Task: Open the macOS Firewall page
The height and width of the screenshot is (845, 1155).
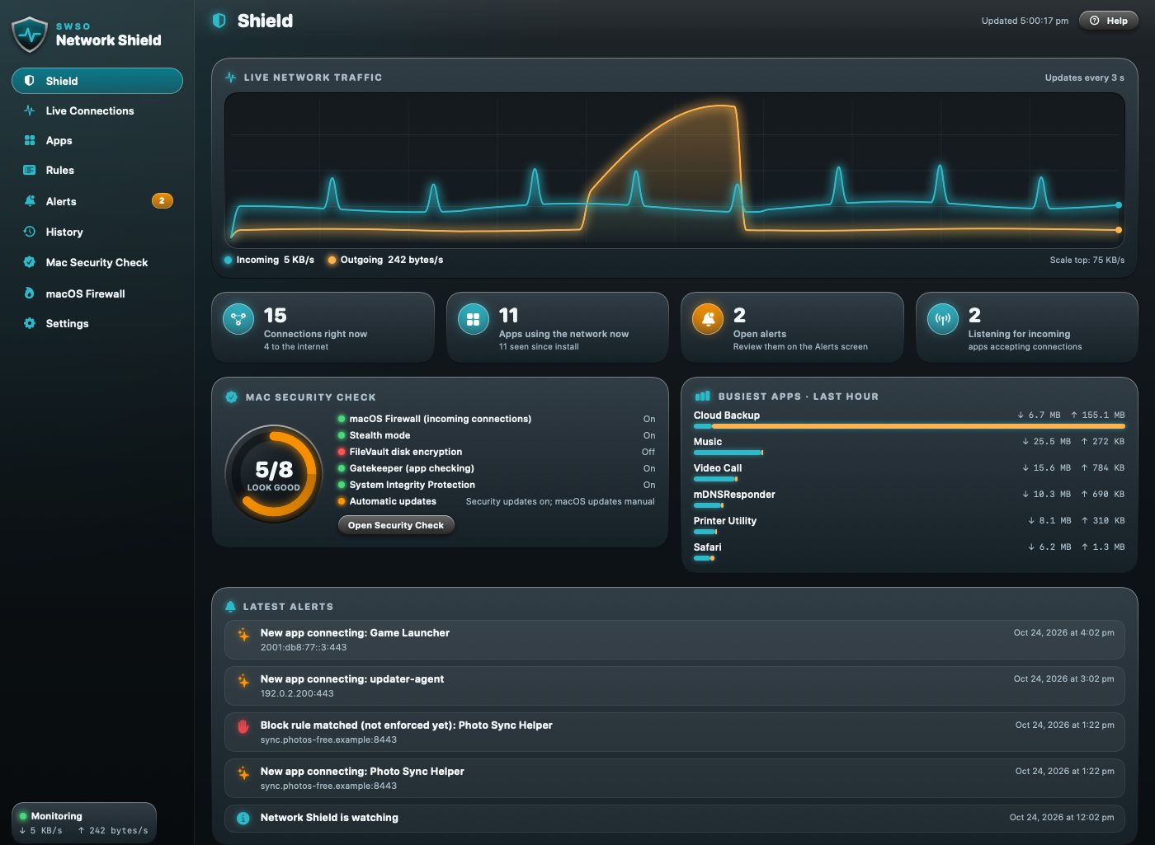Action: coord(97,293)
